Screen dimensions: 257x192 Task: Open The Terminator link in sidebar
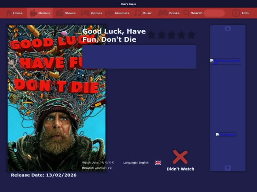(x=226, y=135)
